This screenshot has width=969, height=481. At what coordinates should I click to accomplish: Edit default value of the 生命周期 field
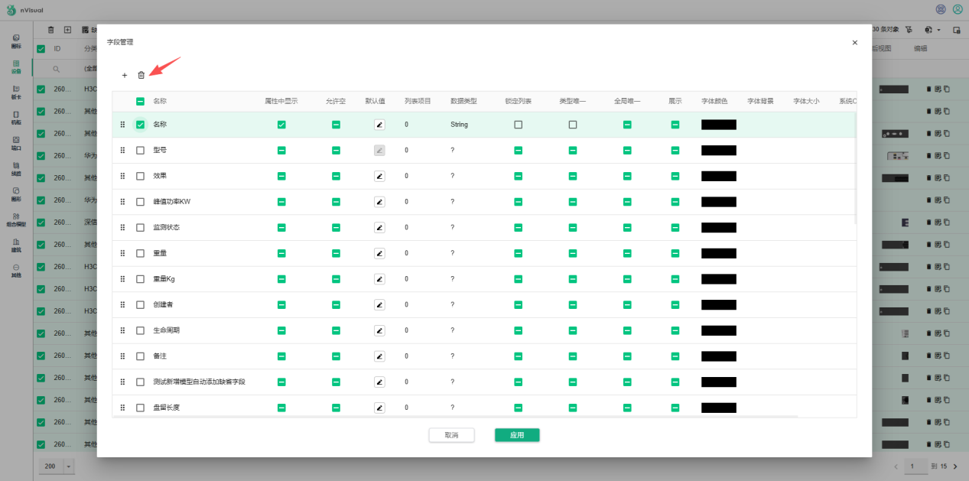[x=379, y=330]
